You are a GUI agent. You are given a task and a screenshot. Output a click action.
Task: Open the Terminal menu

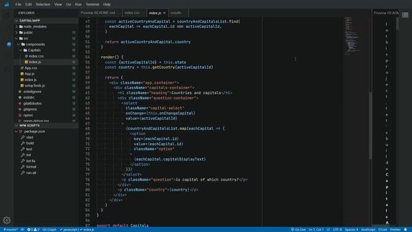pyautogui.click(x=93, y=5)
